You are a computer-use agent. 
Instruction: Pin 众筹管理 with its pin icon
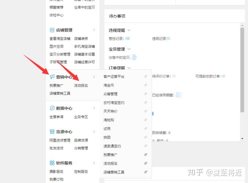coord(146,94)
